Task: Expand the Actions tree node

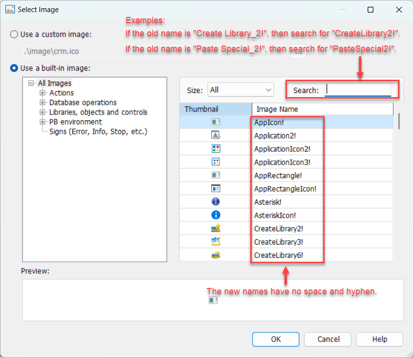Action: click(43, 93)
